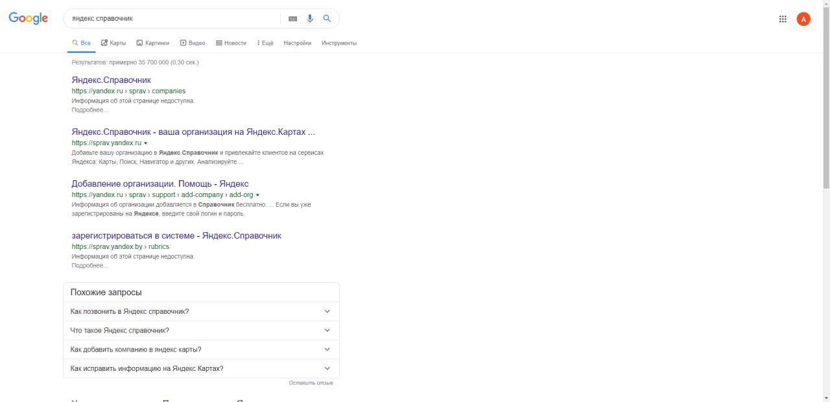This screenshot has height=402, width=830.
Task: Open the on-screen keyboard icon in search box
Action: click(x=293, y=19)
